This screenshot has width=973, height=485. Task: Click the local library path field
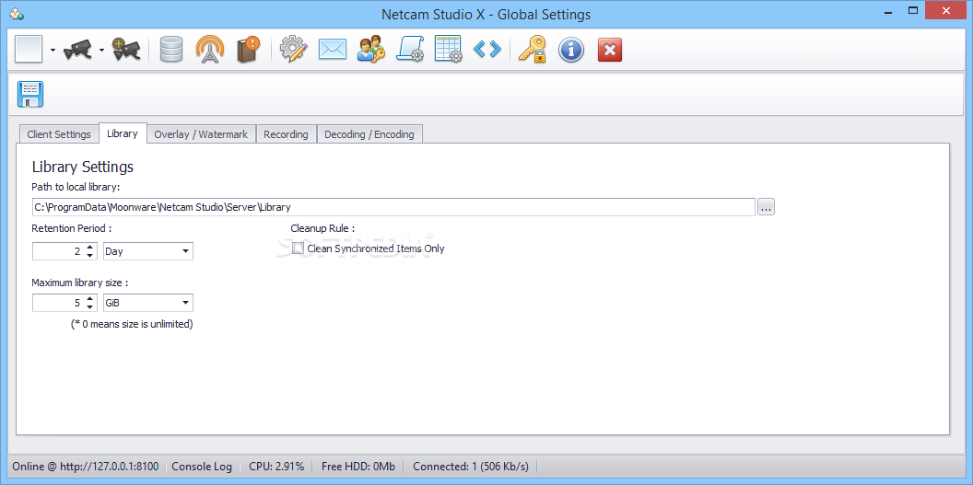click(393, 207)
